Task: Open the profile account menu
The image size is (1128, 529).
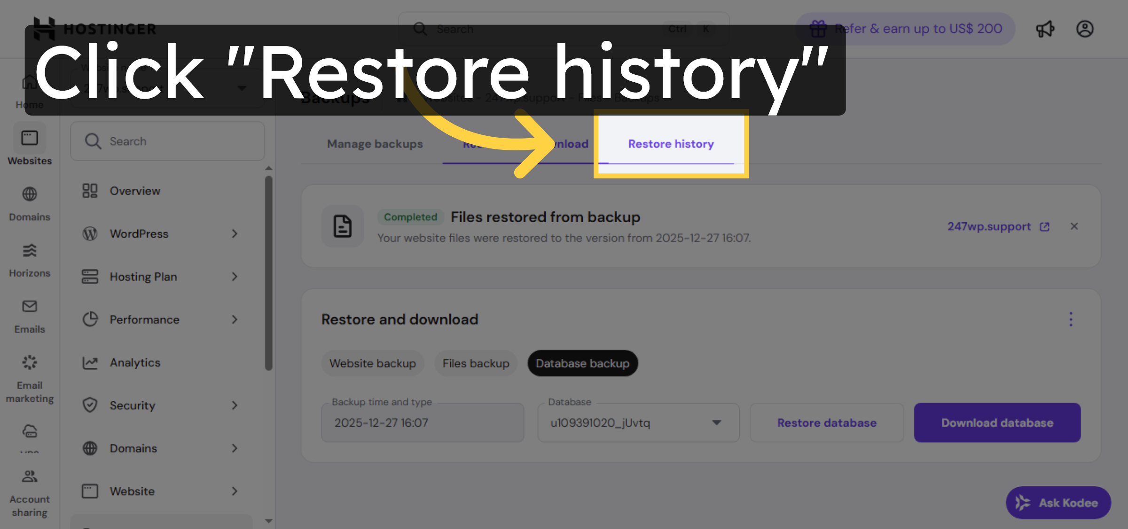Action: point(1085,29)
